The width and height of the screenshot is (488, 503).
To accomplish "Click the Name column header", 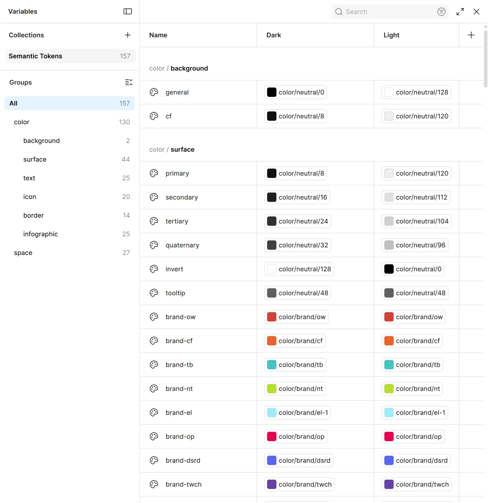I will coord(198,35).
